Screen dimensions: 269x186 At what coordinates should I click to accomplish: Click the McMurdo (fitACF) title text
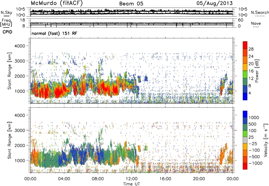pos(56,3)
